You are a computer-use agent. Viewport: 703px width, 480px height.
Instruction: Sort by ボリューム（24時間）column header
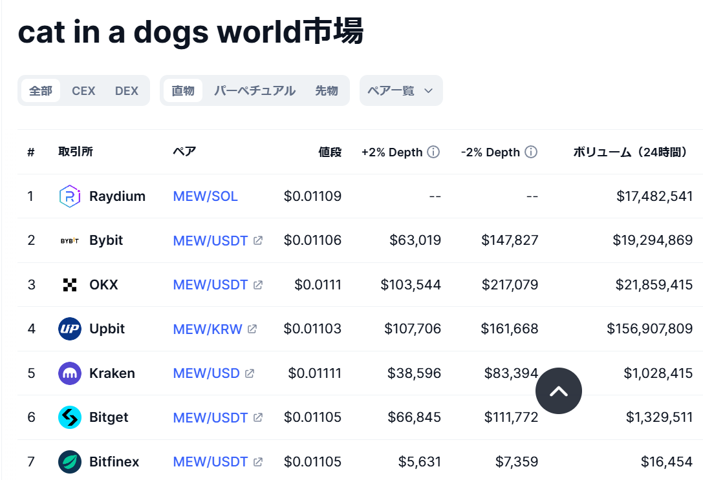630,152
